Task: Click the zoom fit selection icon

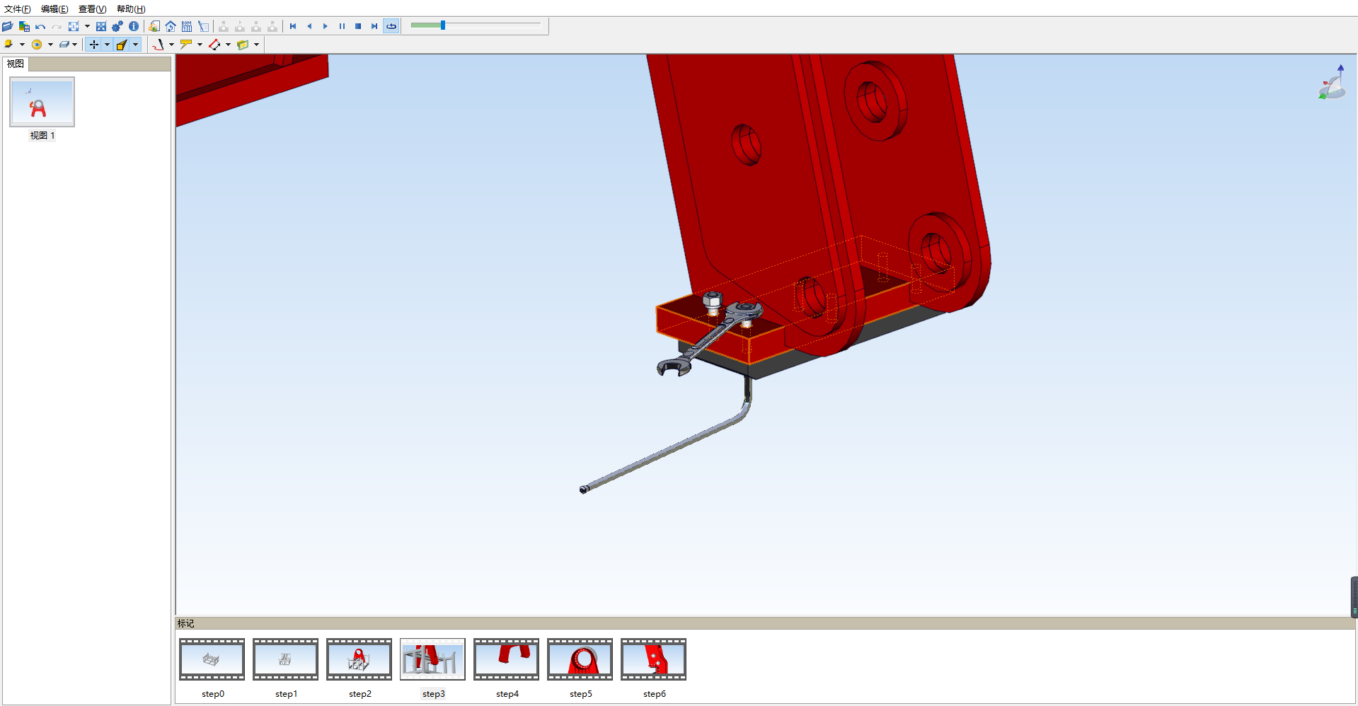Action: pos(74,26)
